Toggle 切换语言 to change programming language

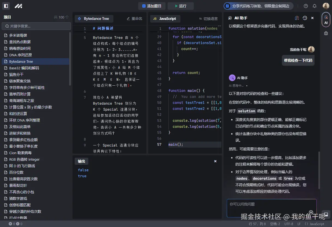[x=208, y=19]
